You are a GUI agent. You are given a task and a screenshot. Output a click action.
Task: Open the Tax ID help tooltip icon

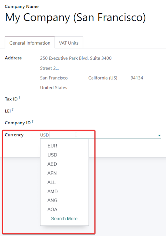20,97
